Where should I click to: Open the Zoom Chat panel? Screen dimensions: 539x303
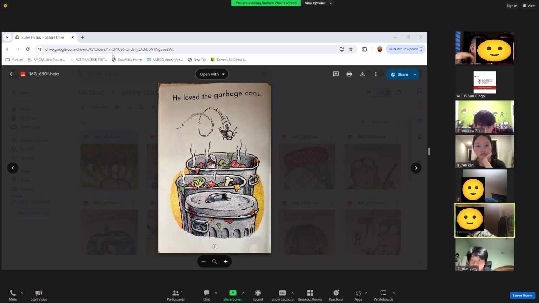click(206, 295)
